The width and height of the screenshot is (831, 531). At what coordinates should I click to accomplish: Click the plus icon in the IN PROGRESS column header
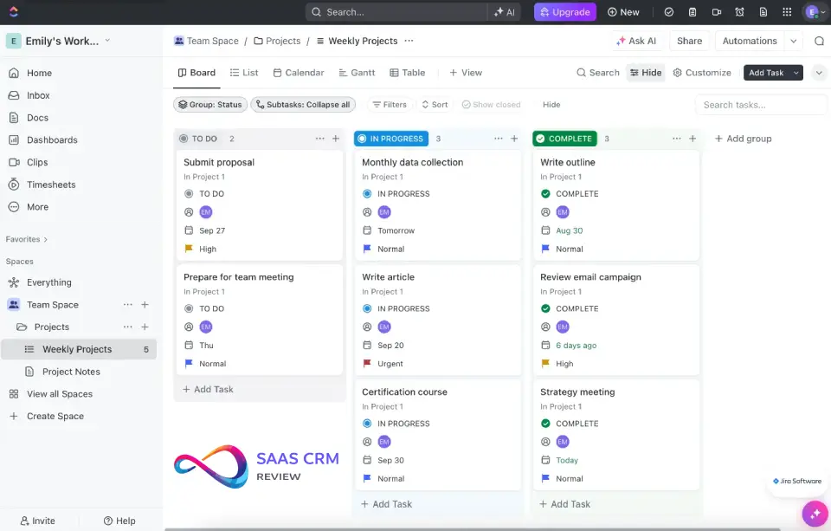click(514, 139)
